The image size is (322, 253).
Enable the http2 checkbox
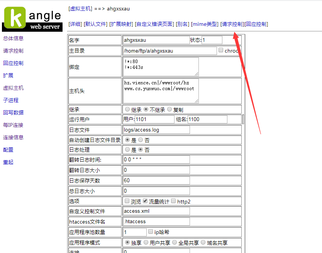tap(173, 201)
